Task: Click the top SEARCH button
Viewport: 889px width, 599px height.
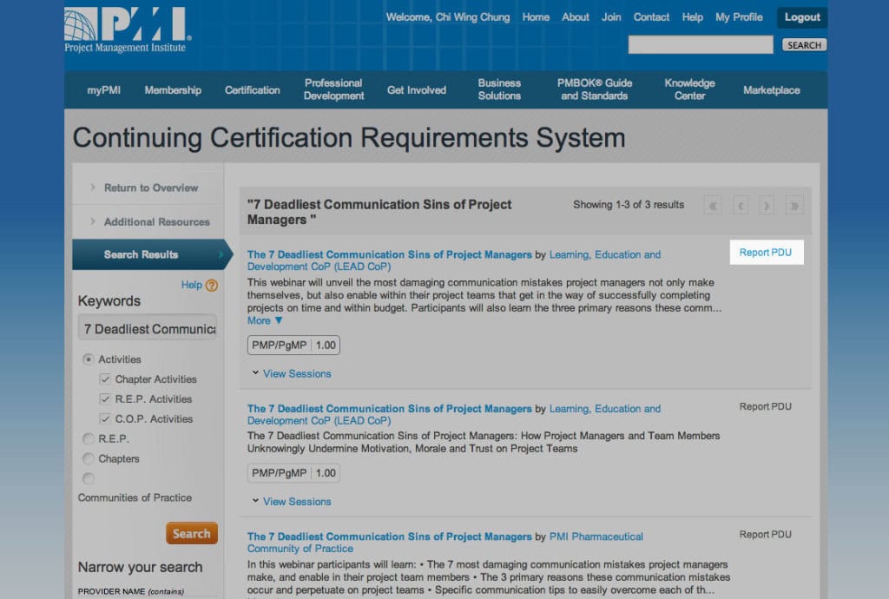Action: tap(804, 45)
